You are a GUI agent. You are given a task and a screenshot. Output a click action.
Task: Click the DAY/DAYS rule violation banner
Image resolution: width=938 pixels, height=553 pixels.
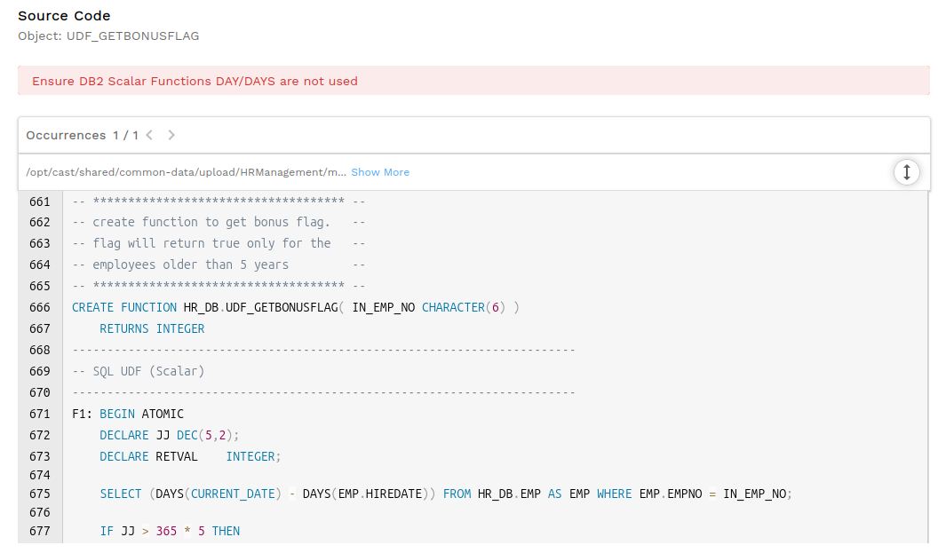click(473, 81)
